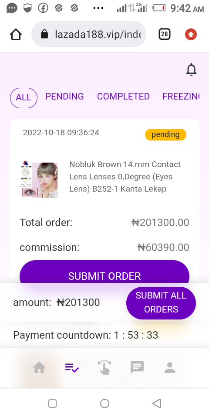
Task: Tap the grab-order hand icon in bottom navigation
Action: point(104,367)
